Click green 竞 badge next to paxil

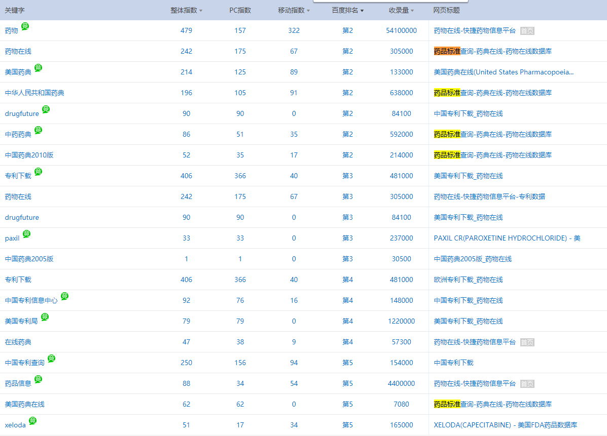coord(26,234)
